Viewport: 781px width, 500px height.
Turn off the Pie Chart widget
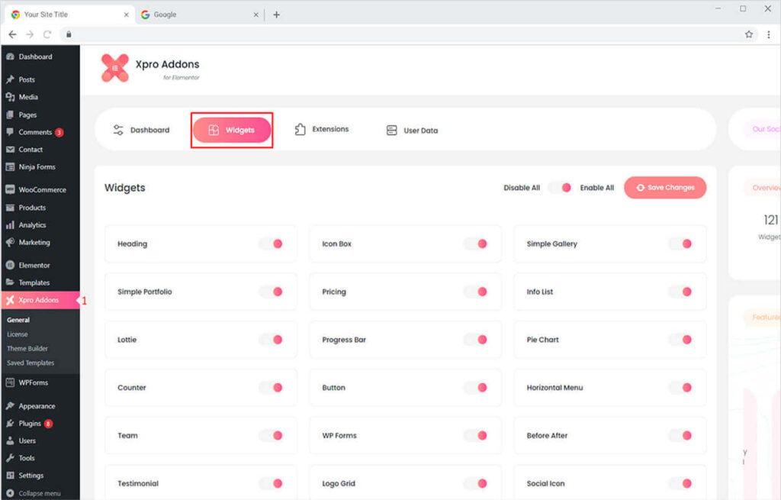[680, 340]
